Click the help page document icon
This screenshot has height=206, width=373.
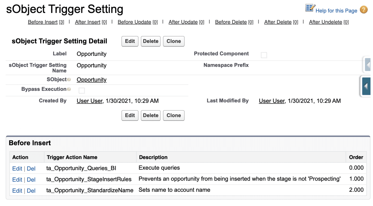[310, 8]
